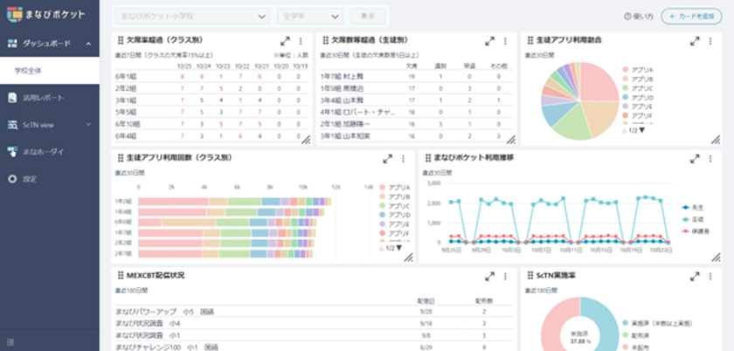This screenshot has width=734, height=351.
Task: Select the 6年1組 row in 欠席率超過
Action: click(x=211, y=76)
